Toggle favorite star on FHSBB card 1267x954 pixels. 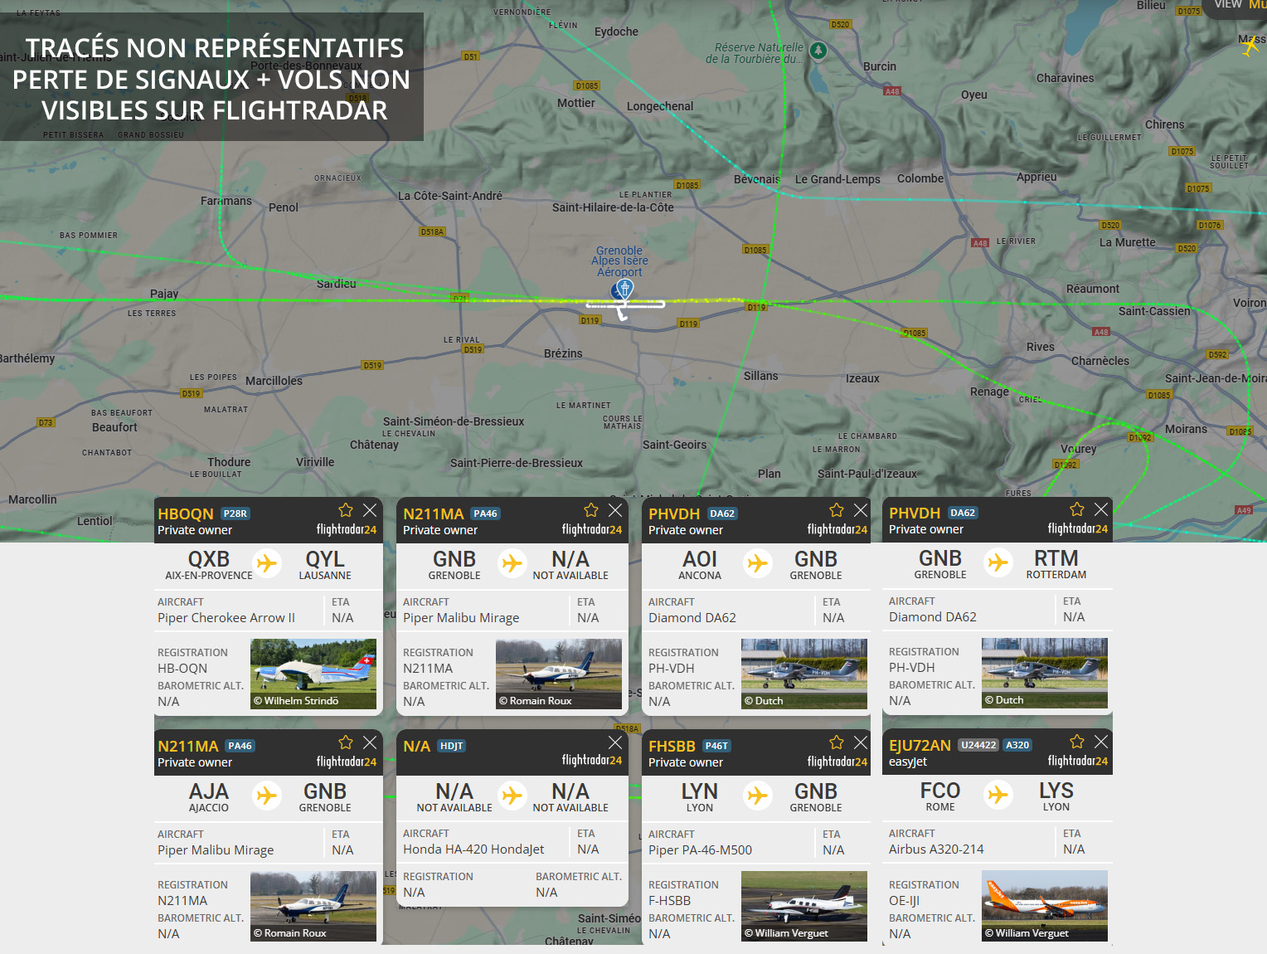[836, 742]
